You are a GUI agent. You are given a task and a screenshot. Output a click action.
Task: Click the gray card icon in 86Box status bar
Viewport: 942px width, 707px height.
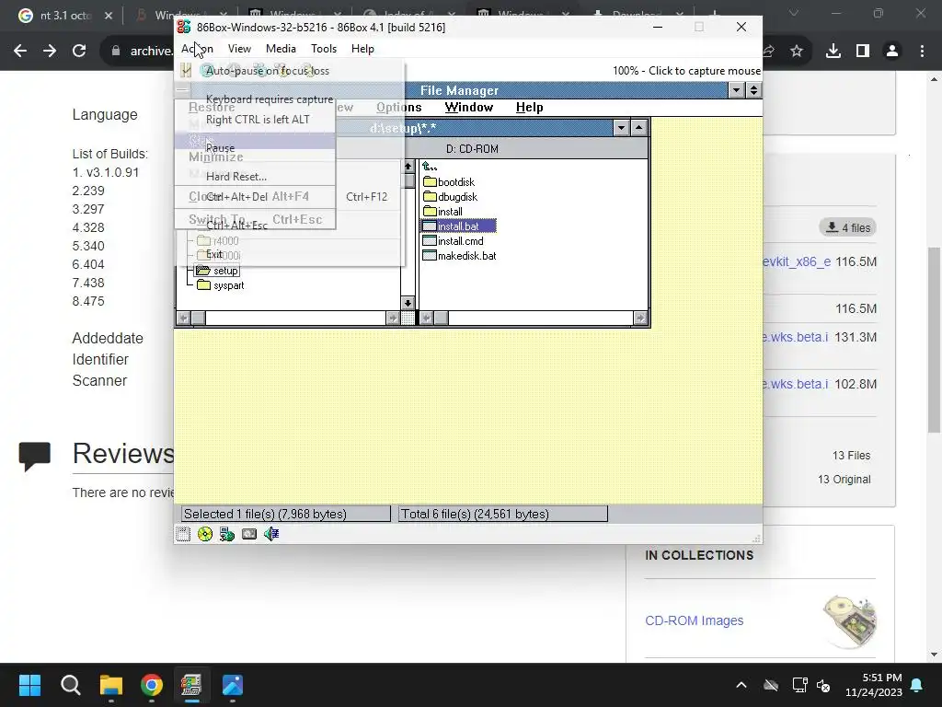click(249, 534)
